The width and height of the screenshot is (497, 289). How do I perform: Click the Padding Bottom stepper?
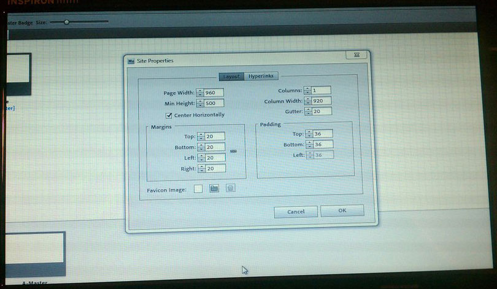click(310, 145)
